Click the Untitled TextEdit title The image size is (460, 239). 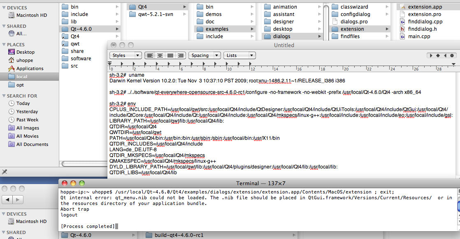click(x=284, y=45)
